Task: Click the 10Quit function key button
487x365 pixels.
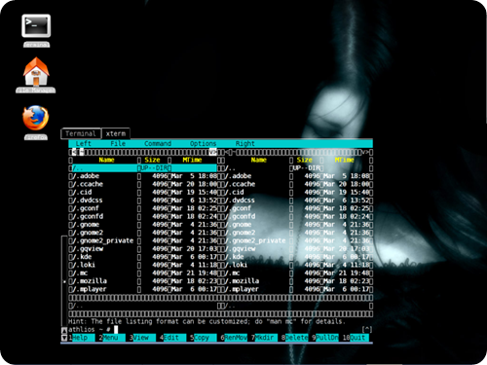Action: click(356, 338)
